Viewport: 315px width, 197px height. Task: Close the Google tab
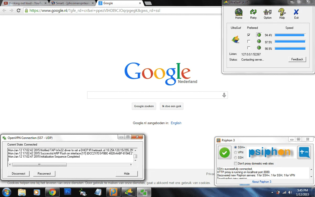tap(140, 3)
